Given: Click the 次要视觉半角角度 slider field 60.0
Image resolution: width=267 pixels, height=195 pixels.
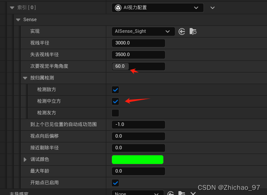Looking at the screenshot, I should 138,66.
